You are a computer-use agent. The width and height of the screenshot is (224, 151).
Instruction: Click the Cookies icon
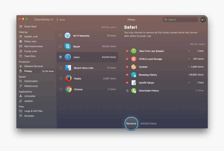(134, 67)
